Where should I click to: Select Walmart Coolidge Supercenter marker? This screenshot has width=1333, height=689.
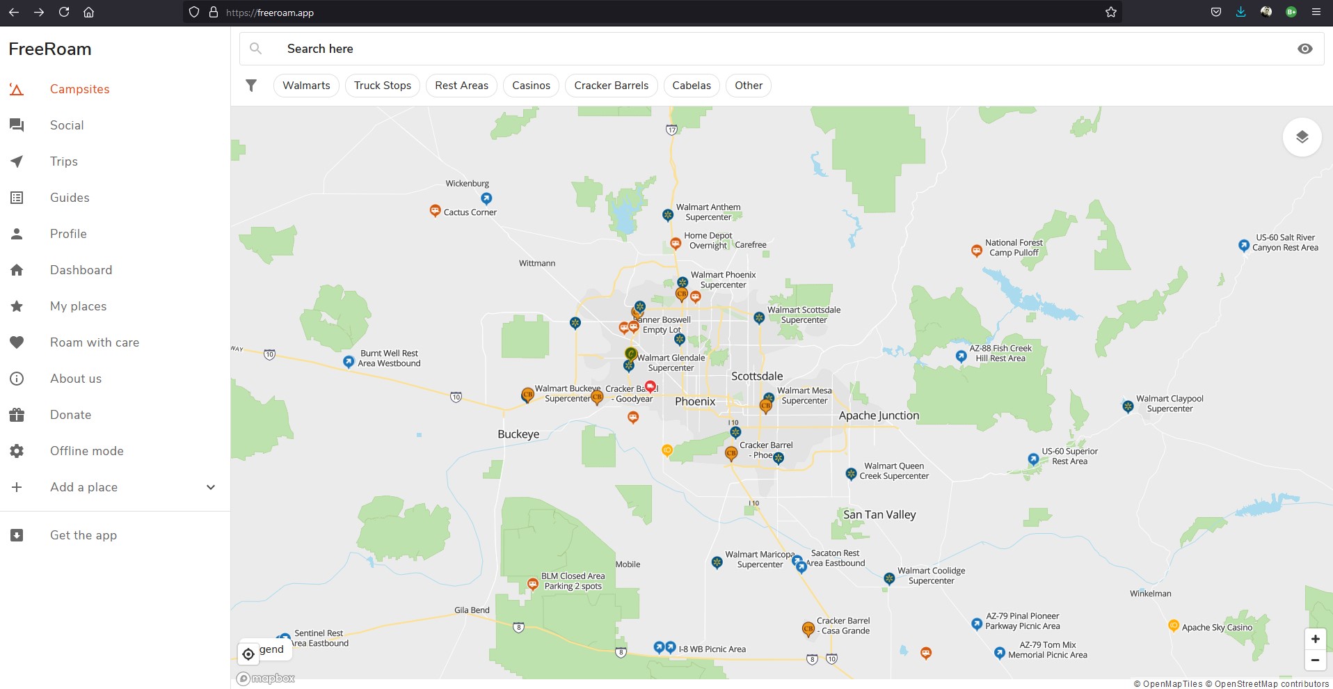888,578
